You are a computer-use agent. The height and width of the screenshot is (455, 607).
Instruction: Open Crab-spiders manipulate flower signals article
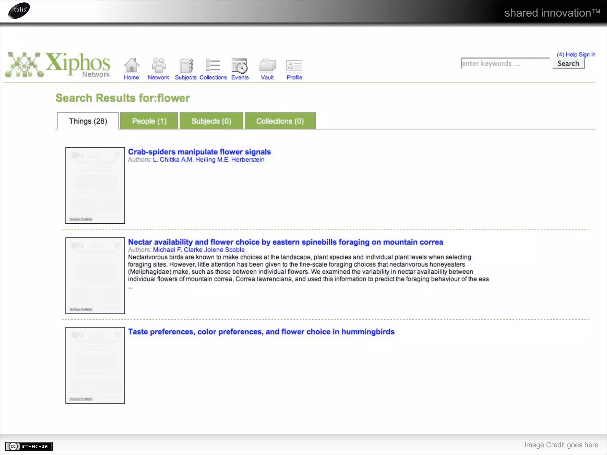[199, 152]
